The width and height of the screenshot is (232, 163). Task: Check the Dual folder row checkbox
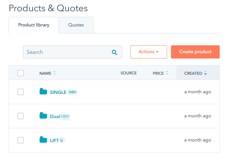coord(21,116)
